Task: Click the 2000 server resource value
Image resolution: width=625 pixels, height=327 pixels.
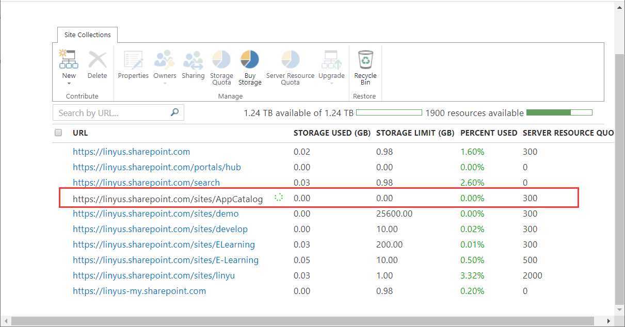Action: click(x=533, y=275)
